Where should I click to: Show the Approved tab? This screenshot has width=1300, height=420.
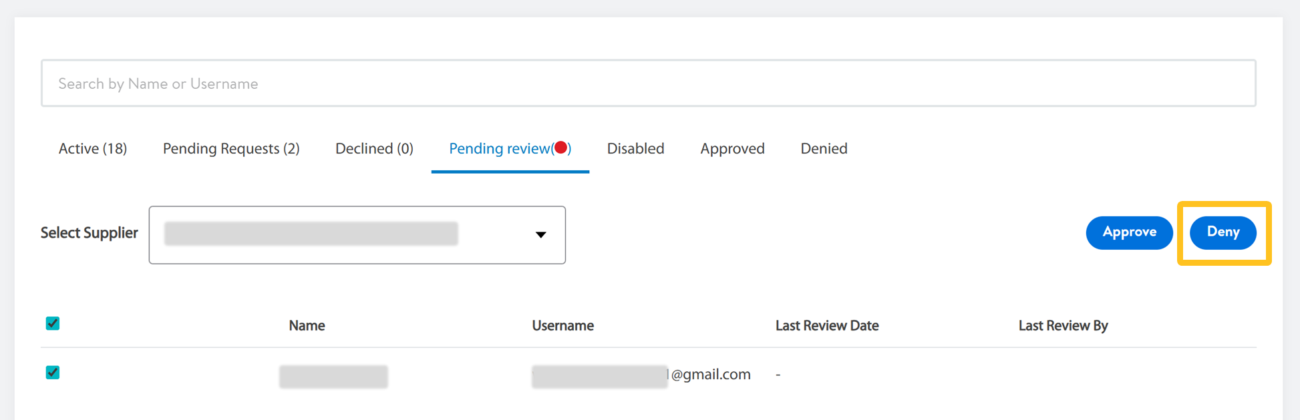pos(732,148)
